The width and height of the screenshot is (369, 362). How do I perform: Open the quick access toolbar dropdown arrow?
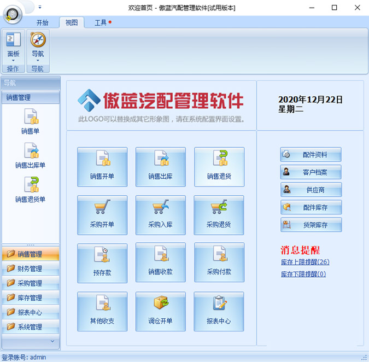pyautogui.click(x=40, y=7)
